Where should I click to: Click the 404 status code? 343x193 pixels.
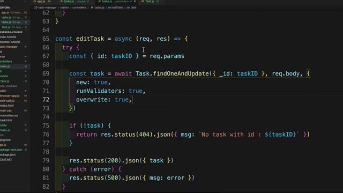pos(144,135)
